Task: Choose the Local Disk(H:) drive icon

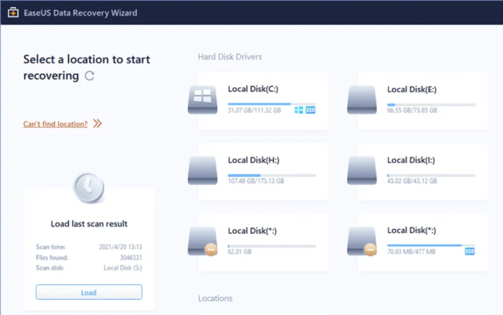Action: click(x=202, y=171)
